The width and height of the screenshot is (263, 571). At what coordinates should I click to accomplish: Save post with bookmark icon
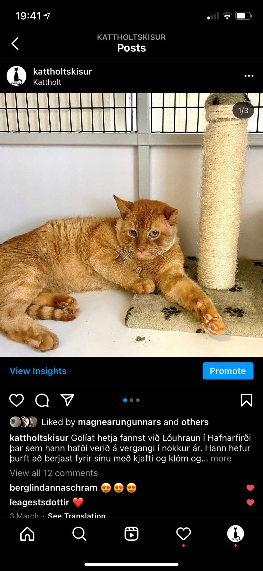point(247,400)
